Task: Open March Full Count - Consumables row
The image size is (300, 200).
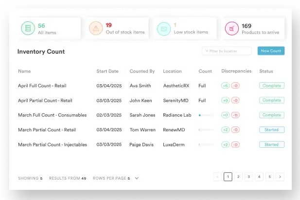Action: [151, 115]
